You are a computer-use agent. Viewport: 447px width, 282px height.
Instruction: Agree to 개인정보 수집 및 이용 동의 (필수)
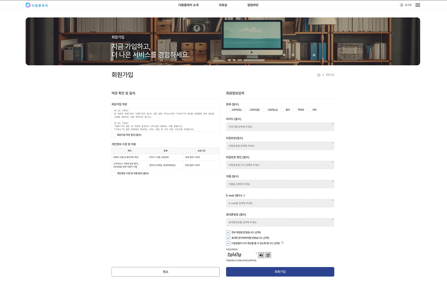pos(113,173)
